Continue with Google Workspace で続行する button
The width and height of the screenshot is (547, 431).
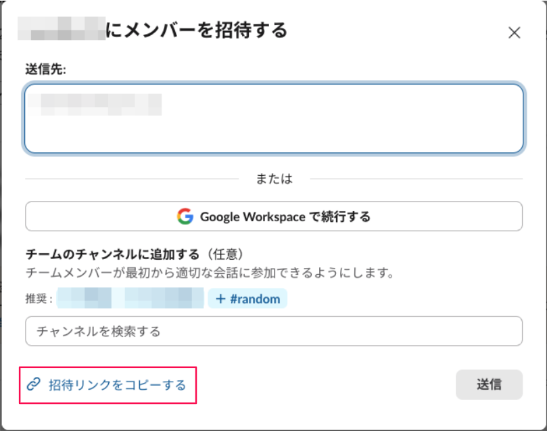(x=274, y=217)
